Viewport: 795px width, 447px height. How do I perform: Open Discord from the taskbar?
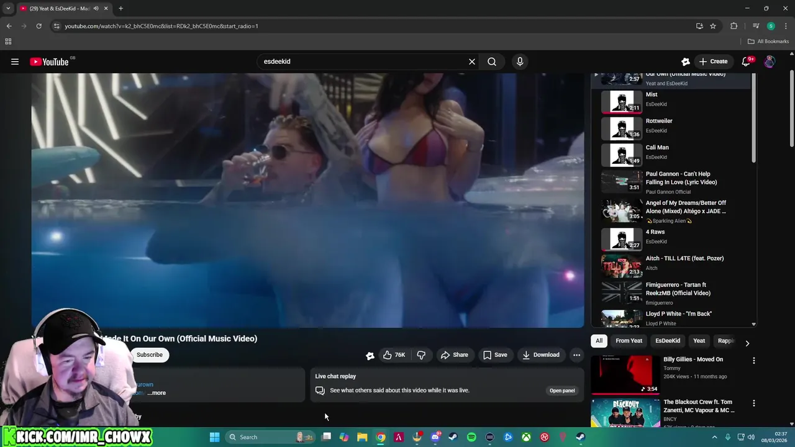[x=435, y=437]
